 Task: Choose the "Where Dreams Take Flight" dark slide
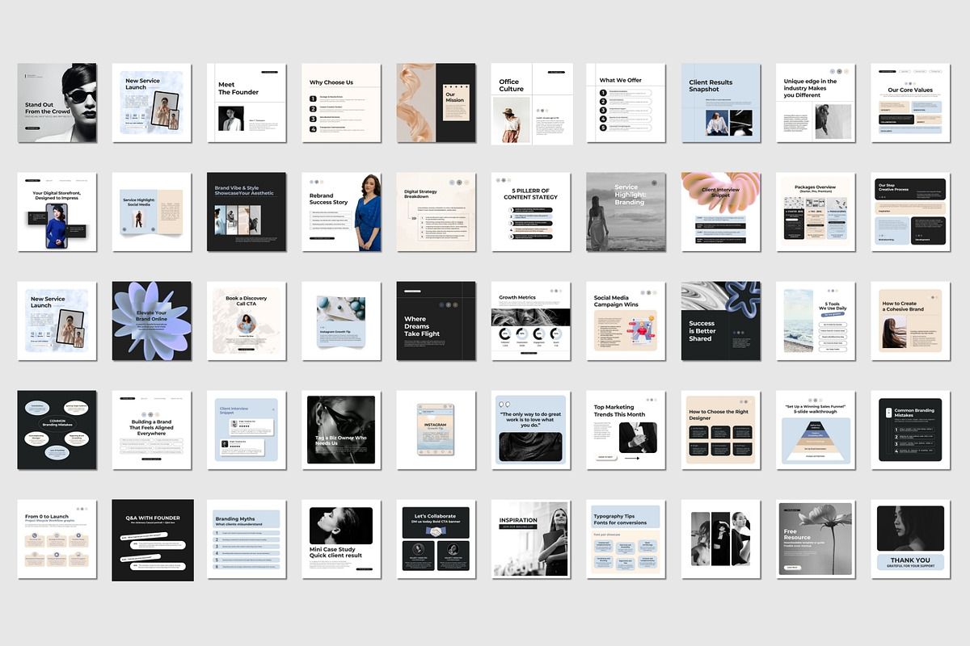tap(436, 321)
